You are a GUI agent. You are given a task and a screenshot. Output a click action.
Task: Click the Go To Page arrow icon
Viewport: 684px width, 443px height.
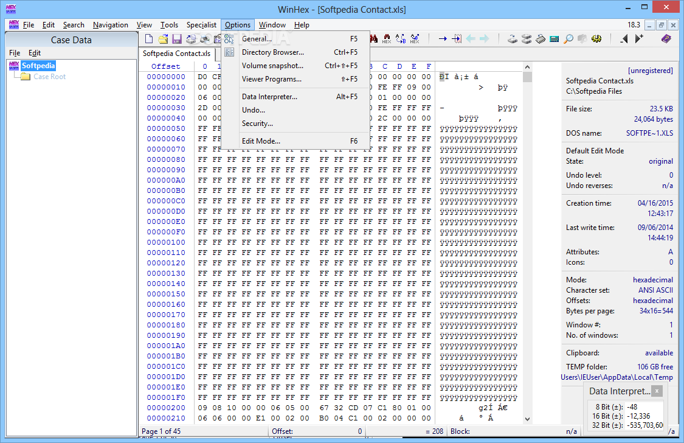pos(456,39)
